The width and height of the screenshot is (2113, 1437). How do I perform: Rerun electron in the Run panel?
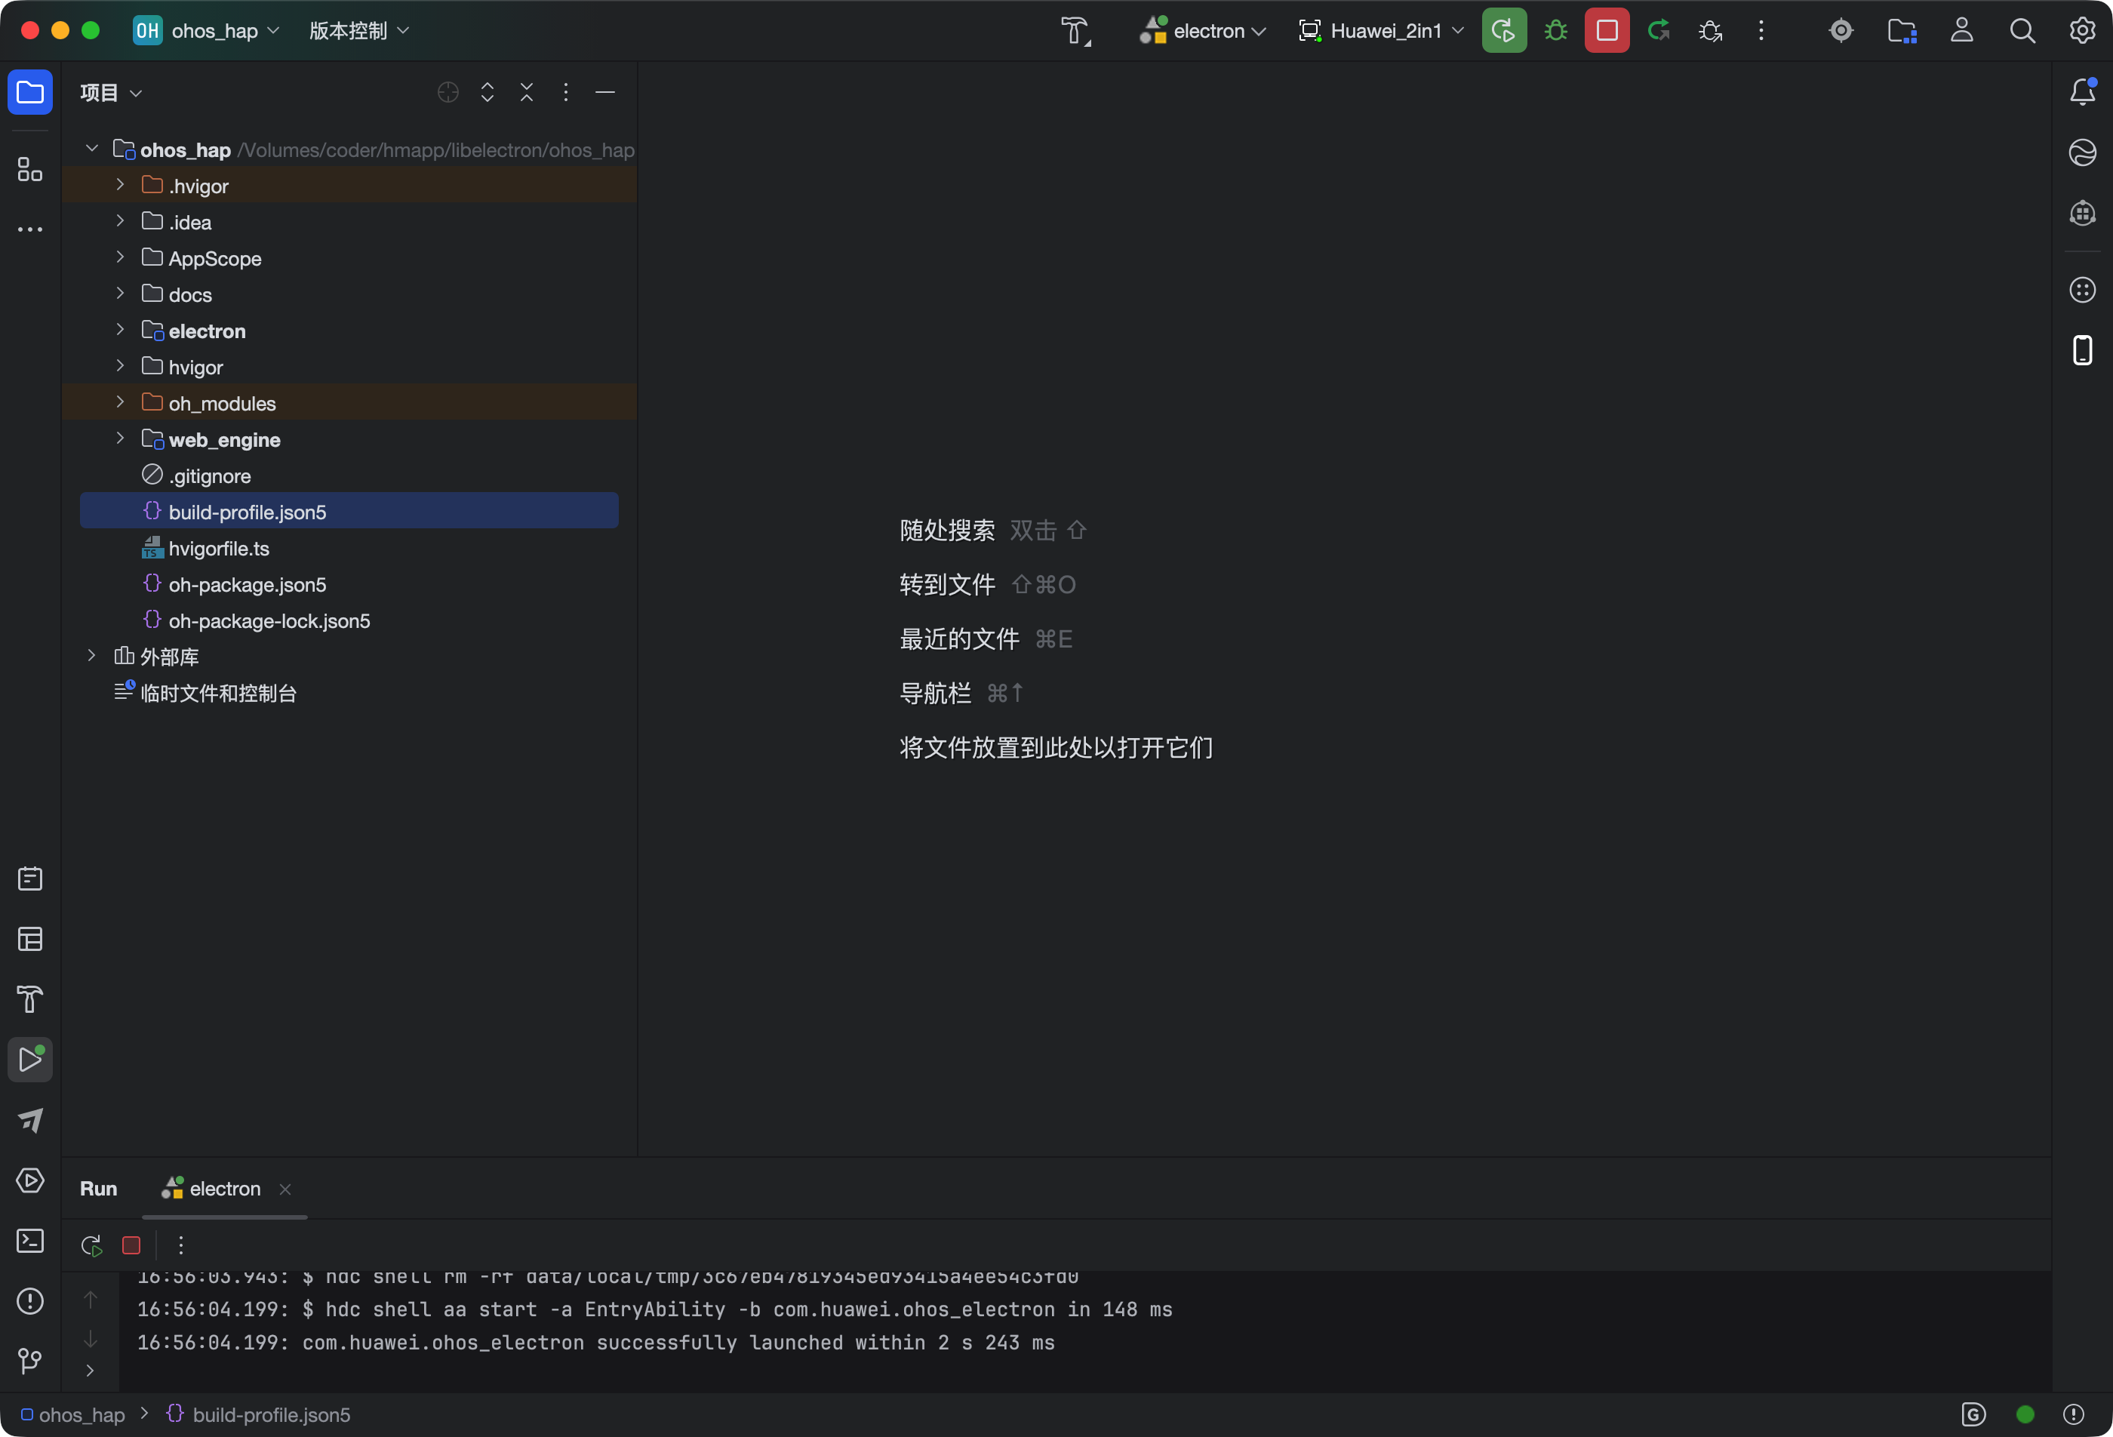pos(91,1245)
